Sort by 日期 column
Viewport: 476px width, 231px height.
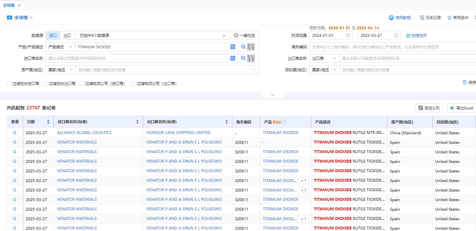(x=48, y=122)
